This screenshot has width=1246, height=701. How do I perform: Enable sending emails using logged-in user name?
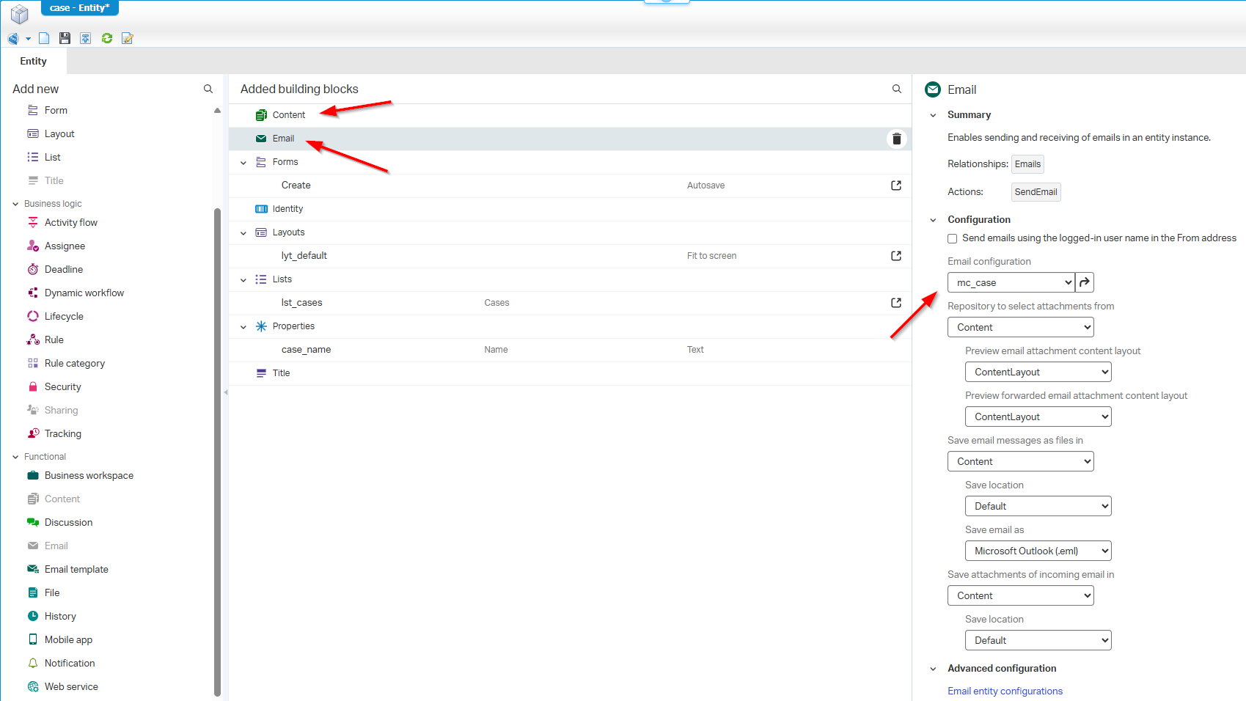952,238
